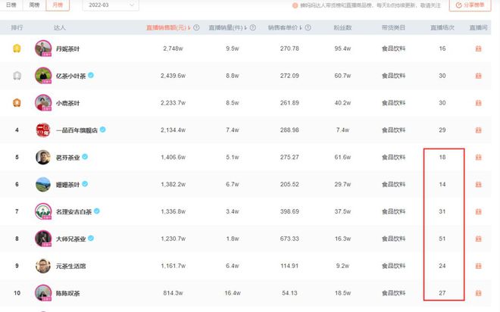Open the live room icon for 小鹿茶叶
The image size is (500, 312).
coord(478,103)
